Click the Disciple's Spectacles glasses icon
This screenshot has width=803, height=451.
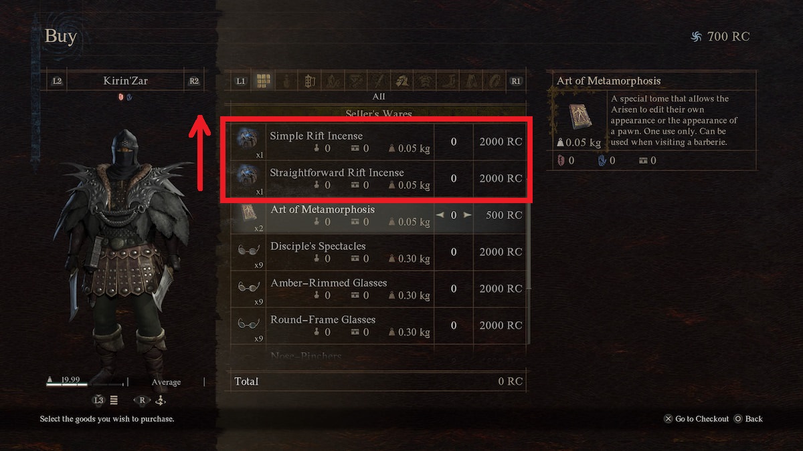click(x=249, y=251)
